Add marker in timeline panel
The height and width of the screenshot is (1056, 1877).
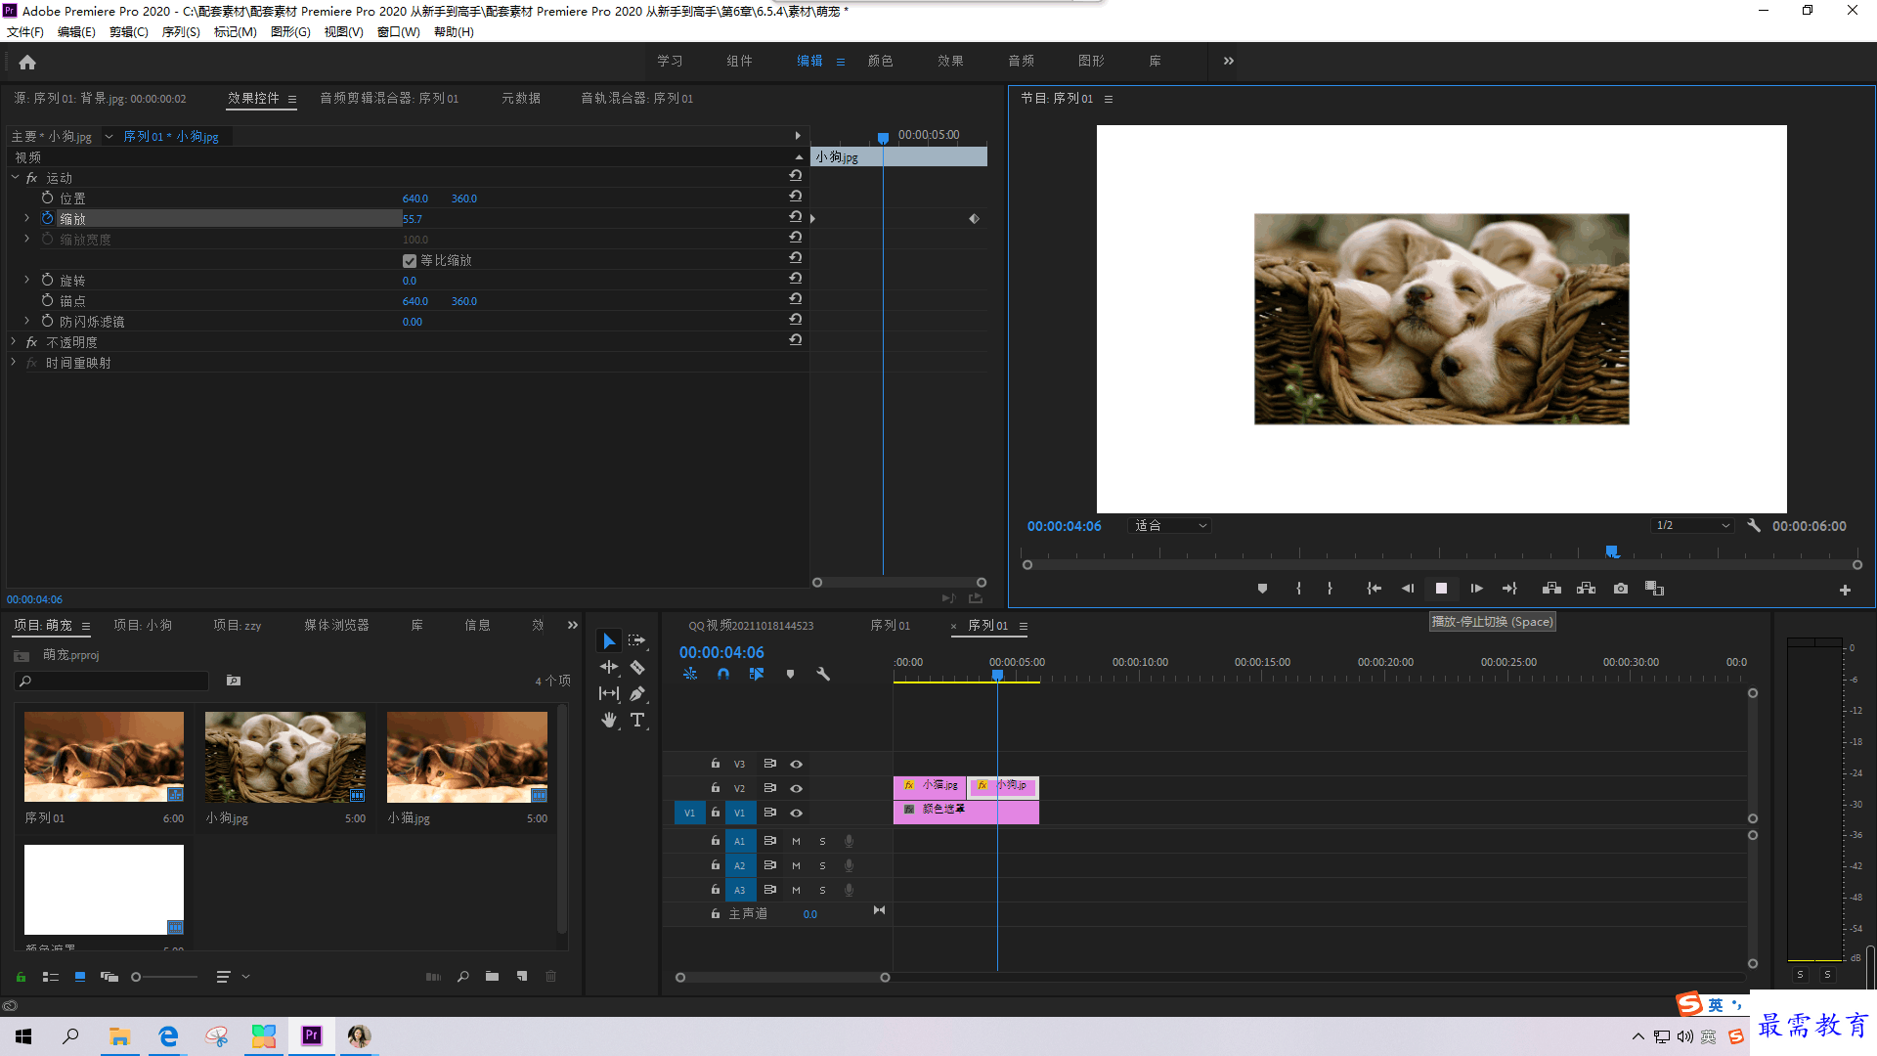click(x=790, y=674)
